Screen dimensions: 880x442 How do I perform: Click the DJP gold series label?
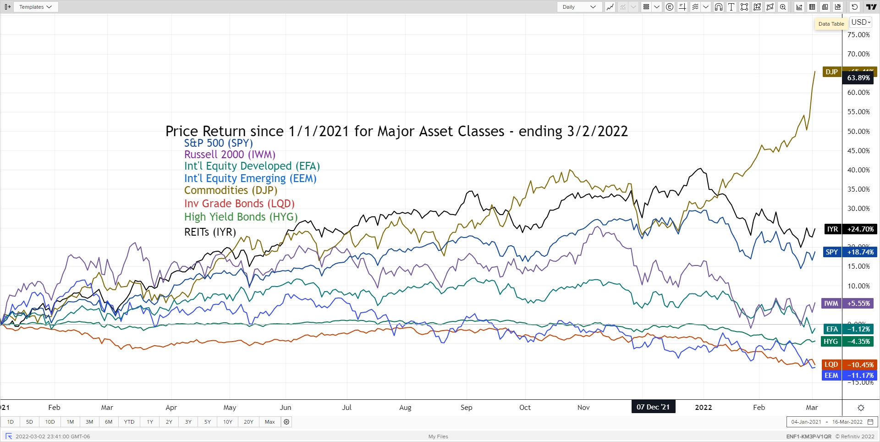pyautogui.click(x=831, y=72)
